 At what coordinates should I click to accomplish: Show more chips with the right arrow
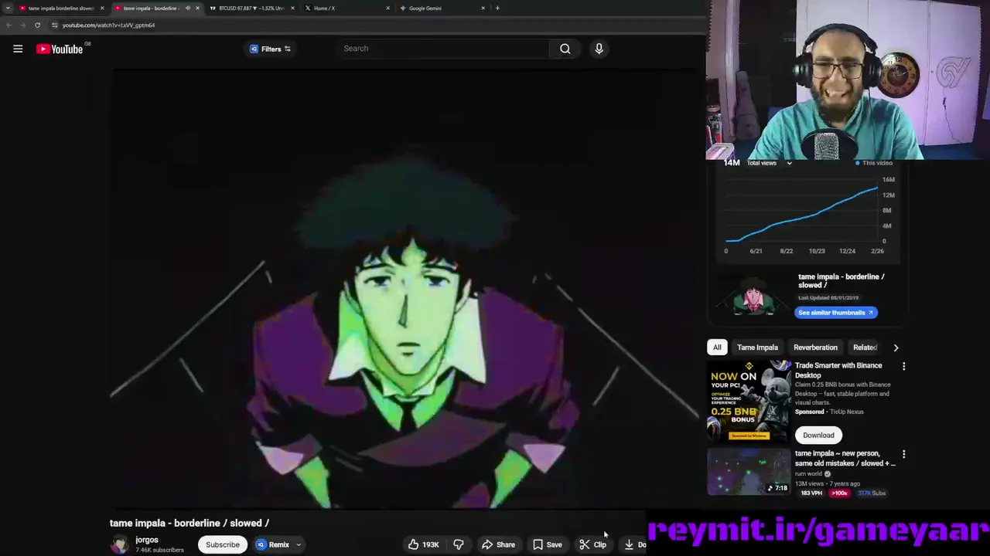896,347
